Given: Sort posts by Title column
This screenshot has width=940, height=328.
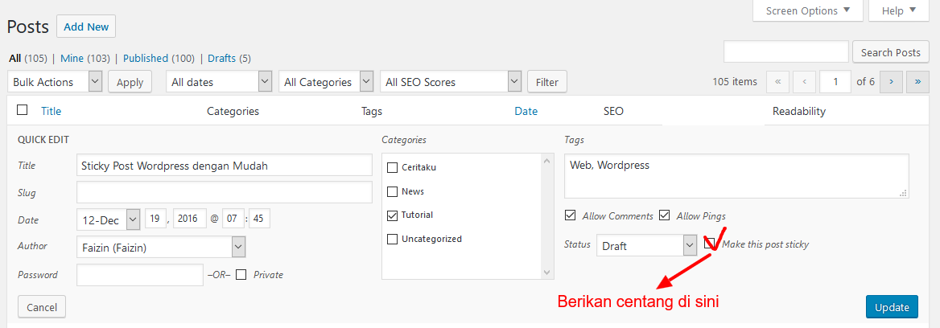Looking at the screenshot, I should tap(51, 111).
